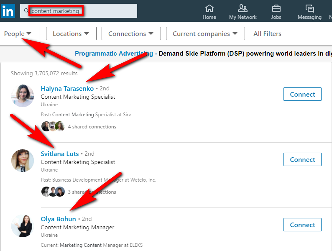The height and width of the screenshot is (251, 332).
Task: Expand the Current companies filter
Action: tap(205, 33)
